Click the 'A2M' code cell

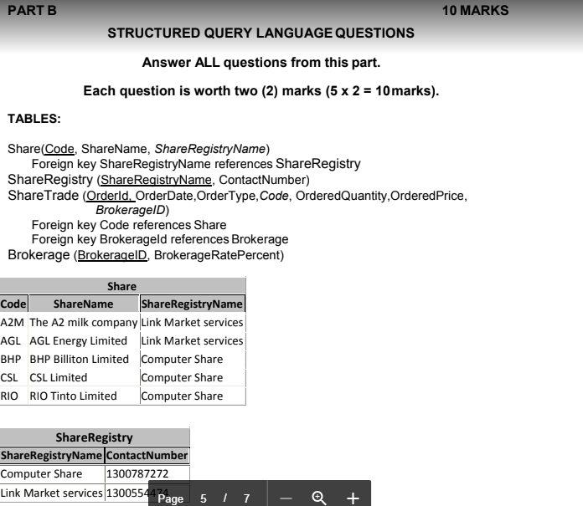coord(13,322)
